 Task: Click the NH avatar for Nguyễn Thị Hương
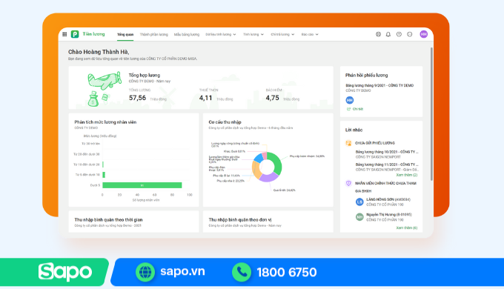[x=359, y=217]
